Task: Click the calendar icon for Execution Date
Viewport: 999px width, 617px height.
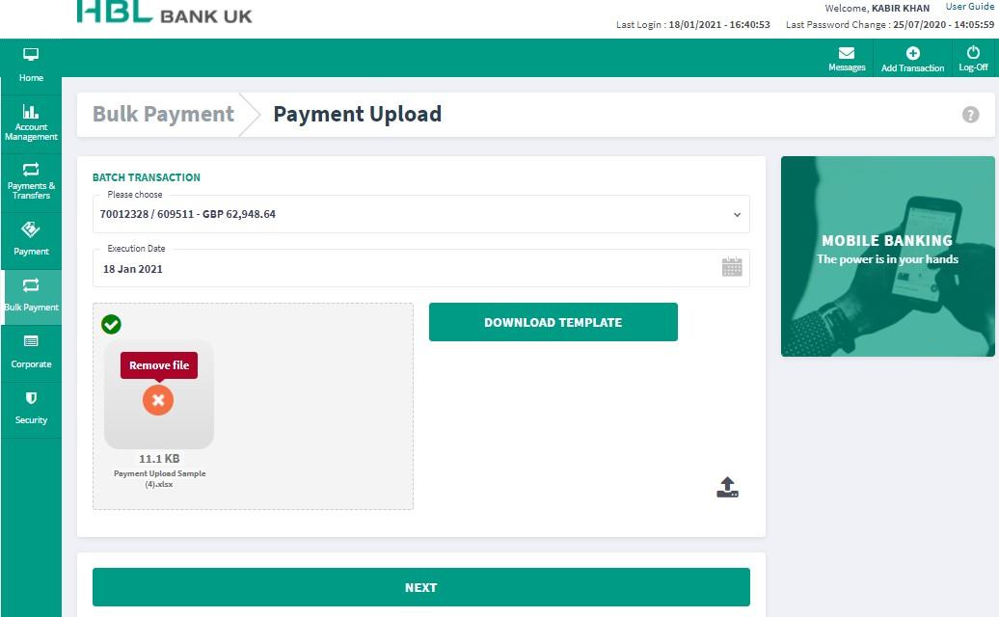Action: pyautogui.click(x=732, y=267)
